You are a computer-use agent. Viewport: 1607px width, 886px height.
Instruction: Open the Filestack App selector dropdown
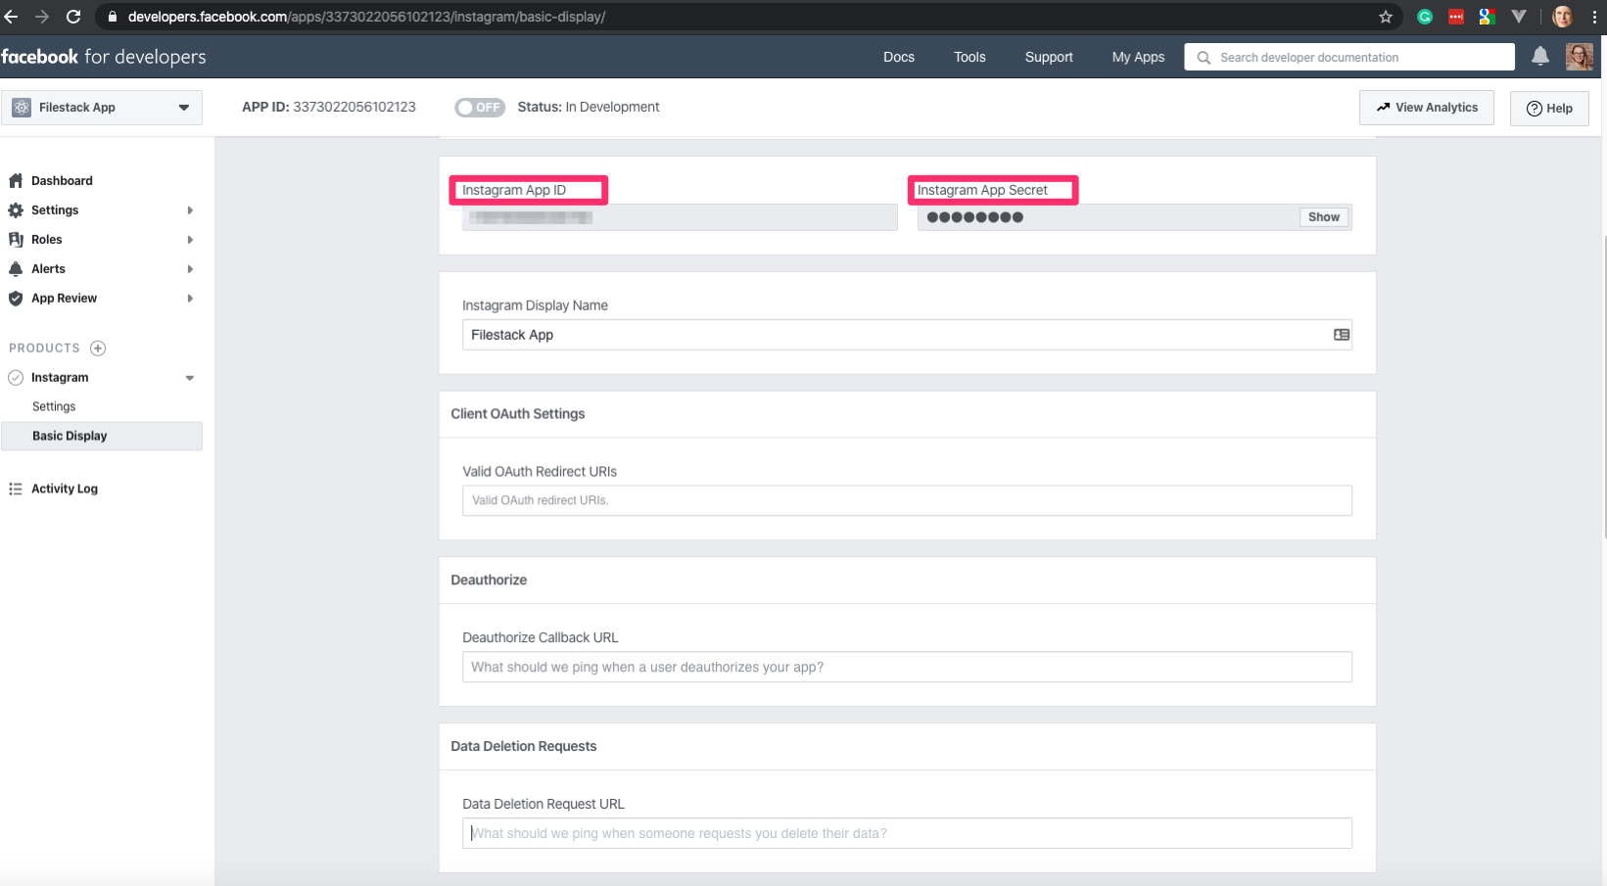point(102,108)
